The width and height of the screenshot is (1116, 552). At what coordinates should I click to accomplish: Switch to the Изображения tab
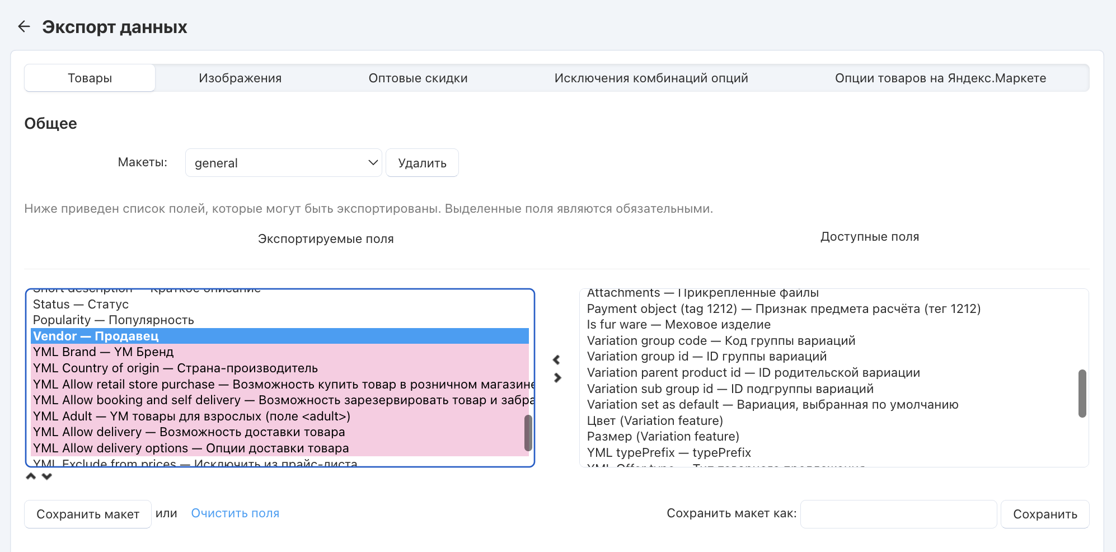pyautogui.click(x=240, y=78)
